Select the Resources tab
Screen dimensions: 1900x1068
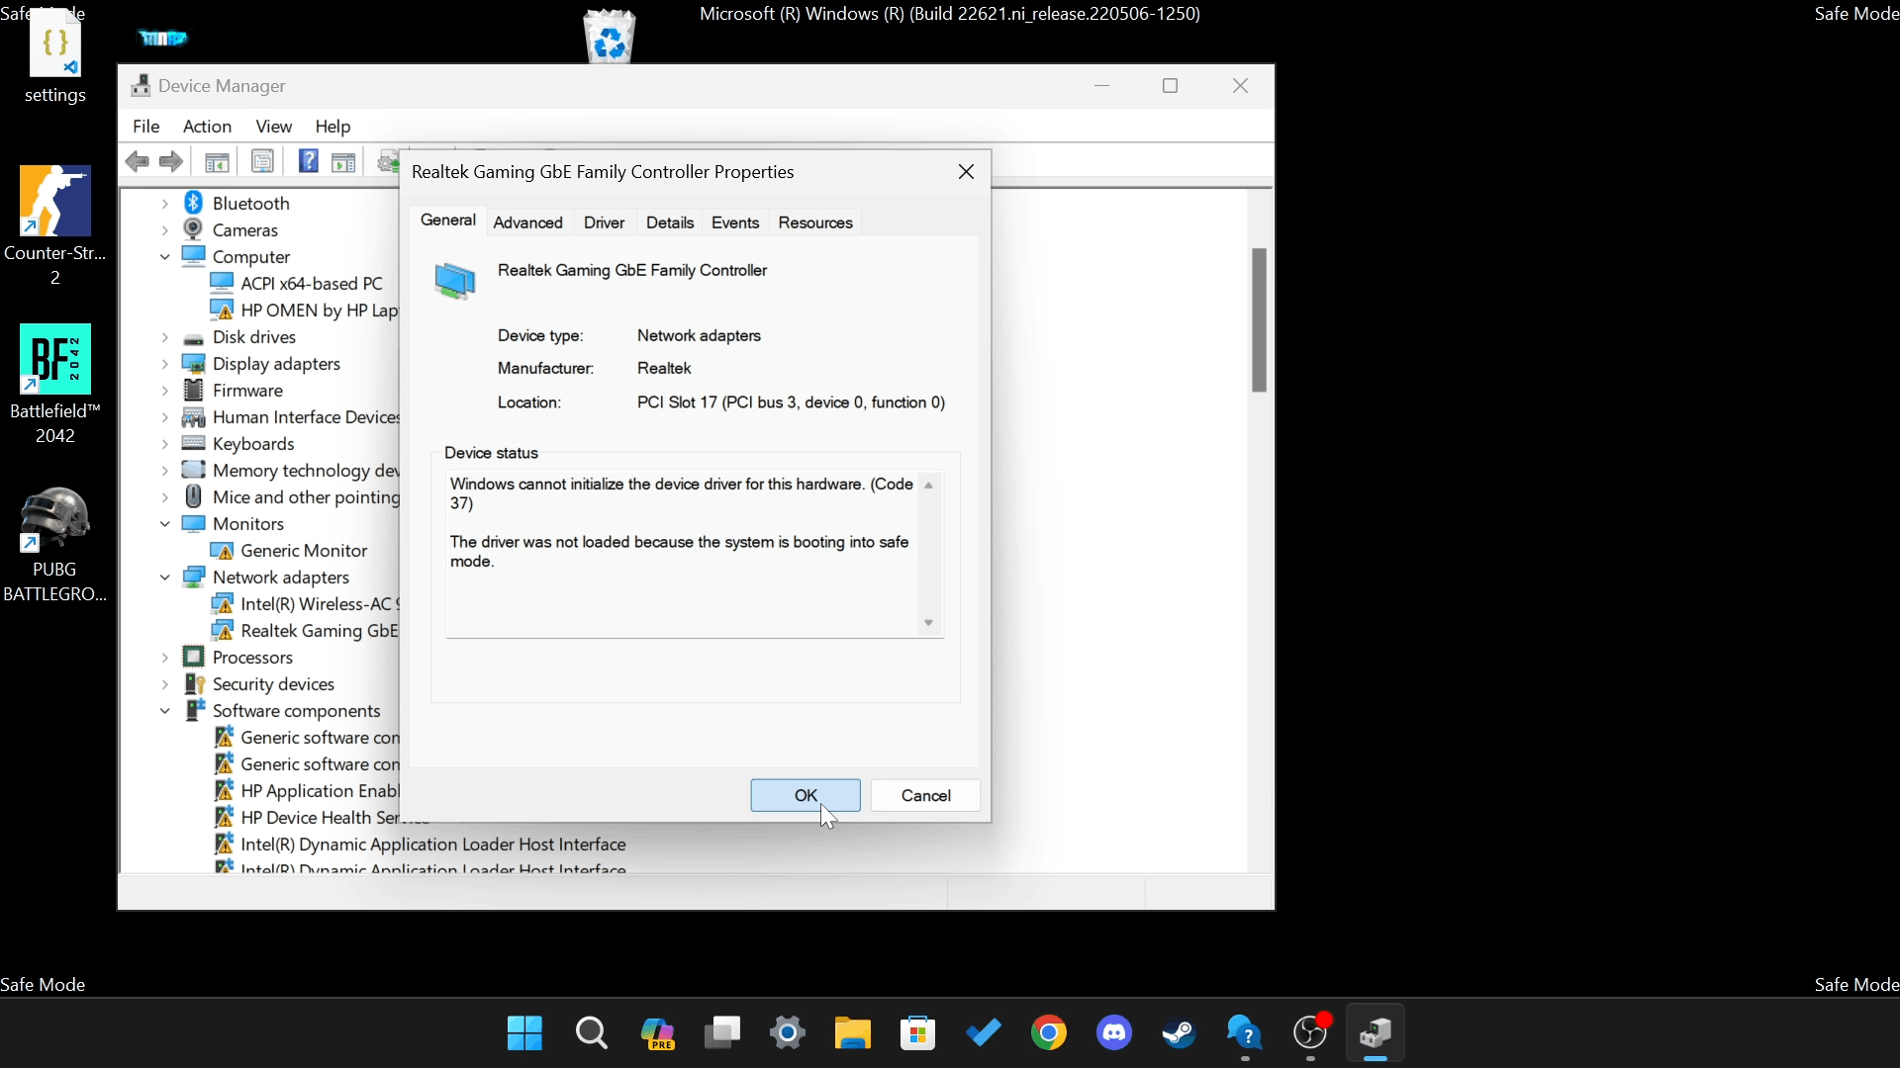coord(814,222)
